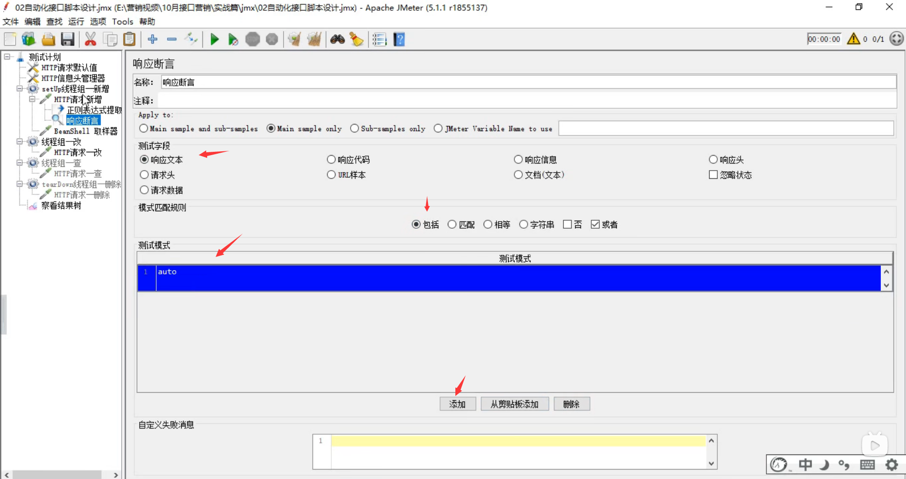Reset search with brush icon
Image resolution: width=906 pixels, height=479 pixels.
[356, 39]
